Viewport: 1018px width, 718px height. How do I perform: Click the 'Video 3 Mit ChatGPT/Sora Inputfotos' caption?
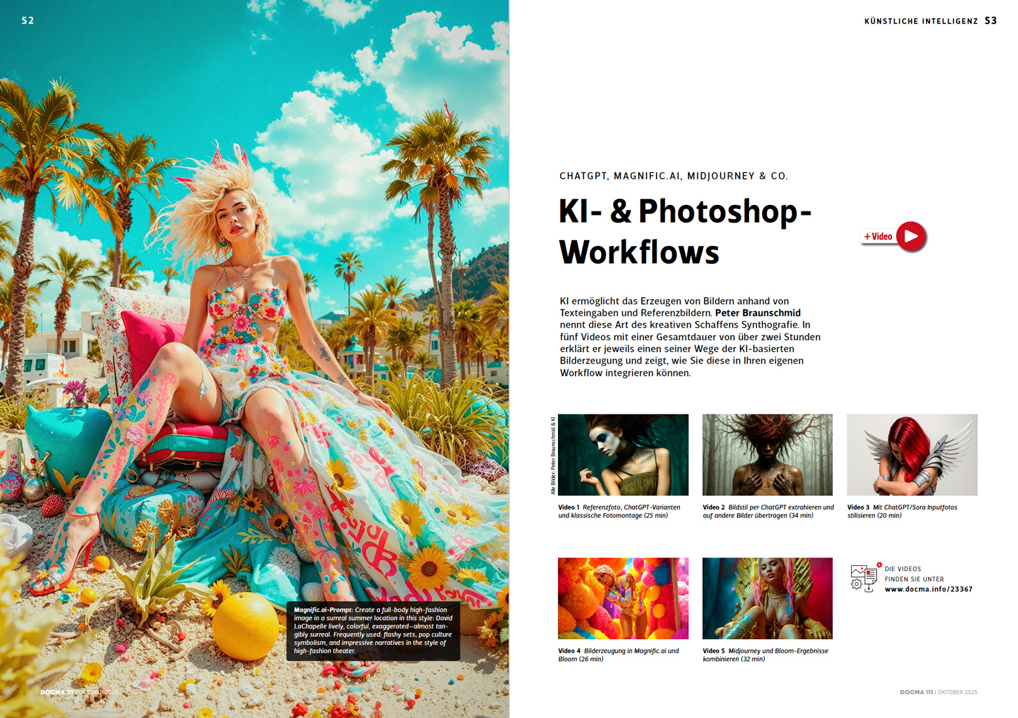(902, 511)
